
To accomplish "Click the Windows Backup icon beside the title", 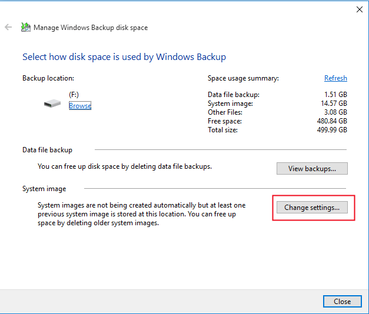I will tap(25, 28).
